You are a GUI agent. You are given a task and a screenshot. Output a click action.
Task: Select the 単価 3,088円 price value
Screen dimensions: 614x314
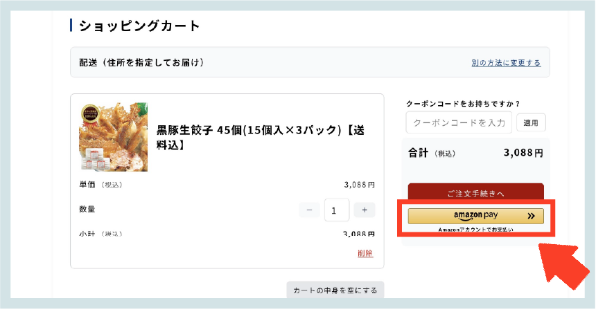pos(360,185)
